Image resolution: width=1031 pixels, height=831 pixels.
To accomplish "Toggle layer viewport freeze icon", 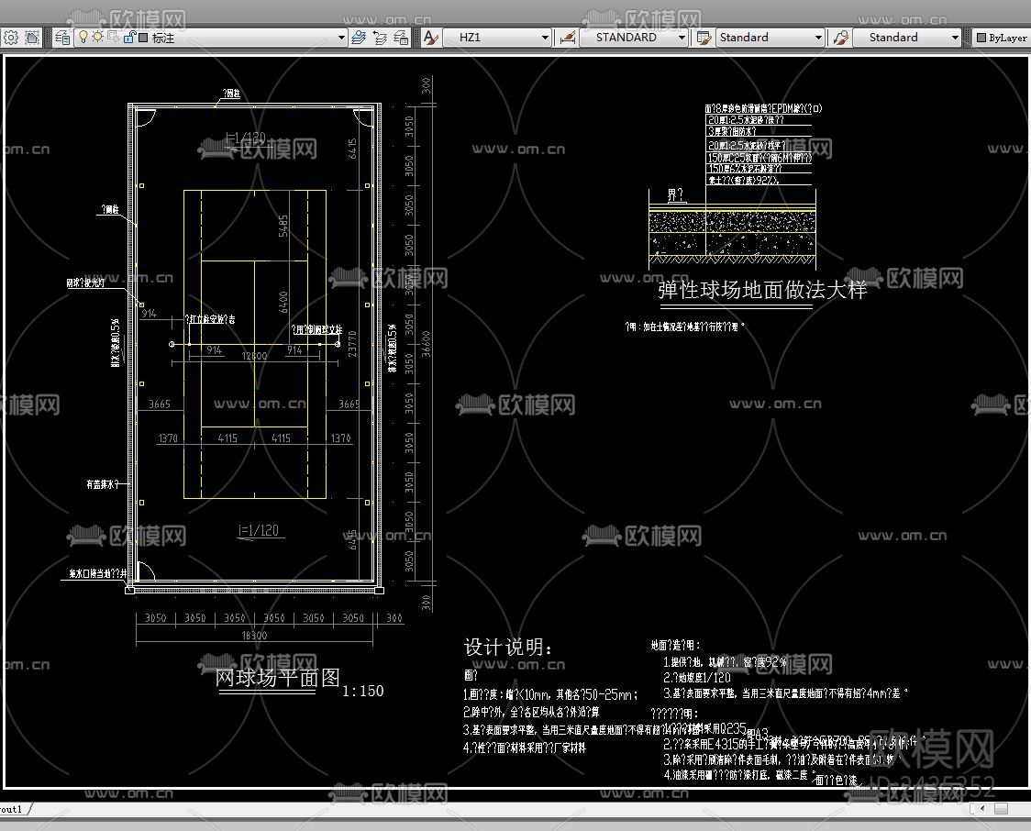I will pos(113,37).
